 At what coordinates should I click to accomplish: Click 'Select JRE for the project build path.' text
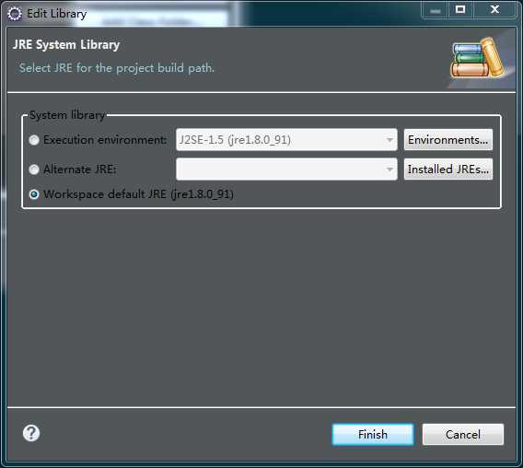tap(117, 68)
